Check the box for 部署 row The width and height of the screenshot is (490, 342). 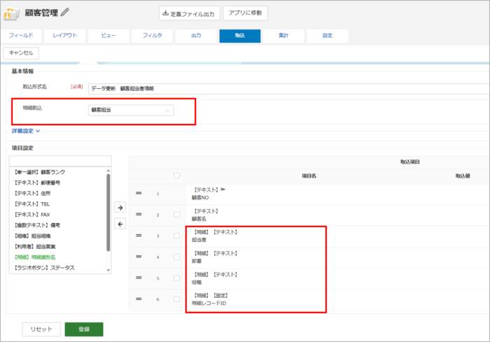176,257
